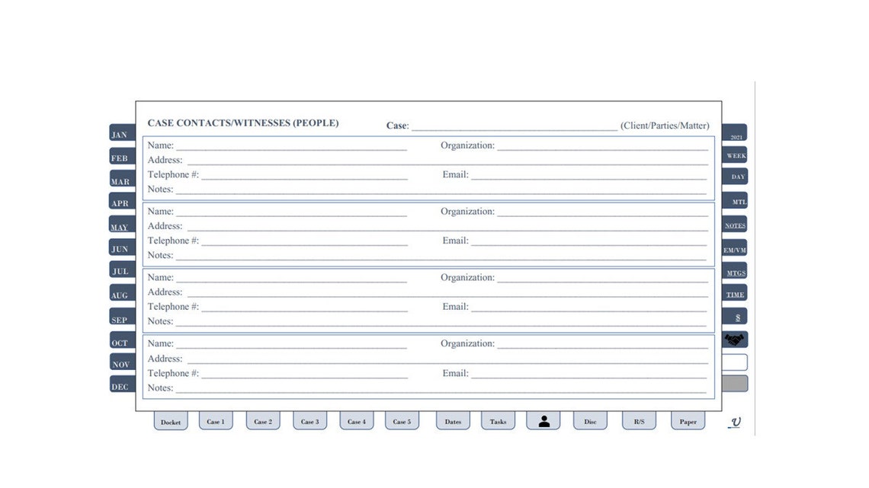This screenshot has height=488, width=869.
Task: Jump to the JAN month tab
Action: pos(120,134)
